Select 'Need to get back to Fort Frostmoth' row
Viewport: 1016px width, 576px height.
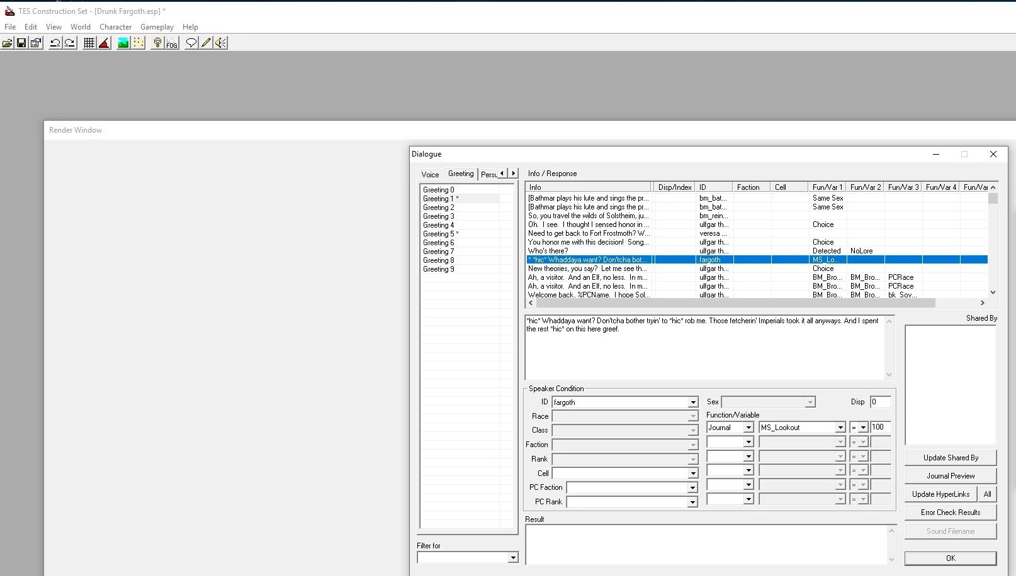point(757,233)
